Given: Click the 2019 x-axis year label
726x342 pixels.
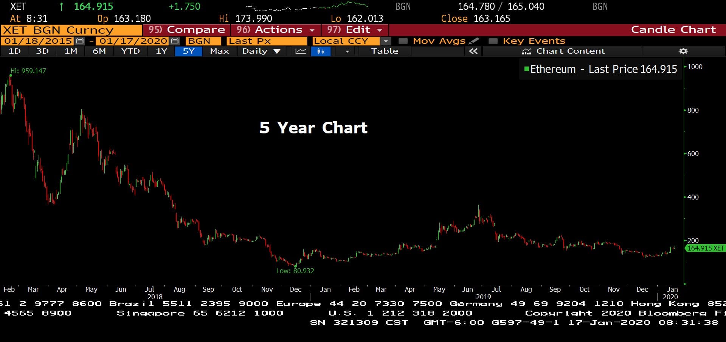Looking at the screenshot, I should 483,297.
